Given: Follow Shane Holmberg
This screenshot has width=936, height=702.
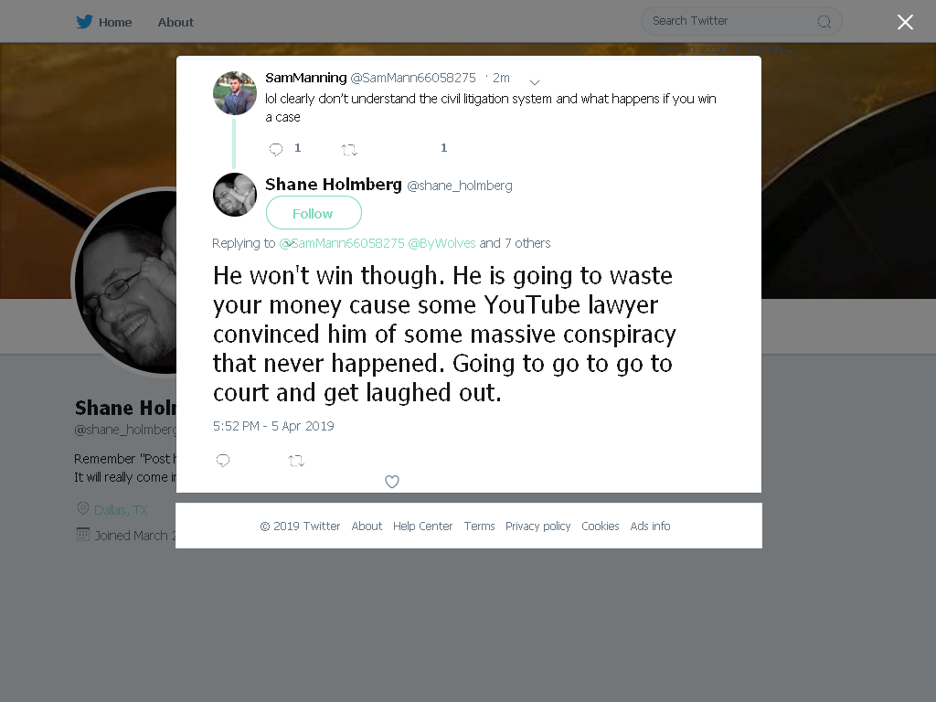Looking at the screenshot, I should click(314, 212).
